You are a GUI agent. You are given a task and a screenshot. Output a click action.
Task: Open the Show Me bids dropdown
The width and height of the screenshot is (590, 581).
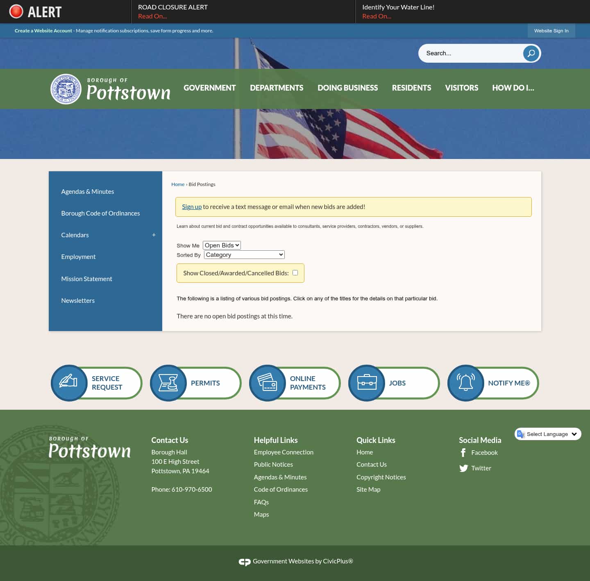[221, 245]
